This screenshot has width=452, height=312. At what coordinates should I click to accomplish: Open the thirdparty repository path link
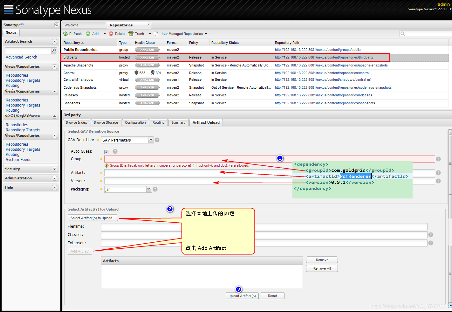pos(324,58)
